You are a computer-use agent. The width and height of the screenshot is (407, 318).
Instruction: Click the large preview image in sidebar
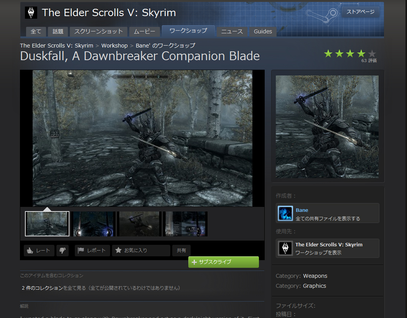coord(327,126)
